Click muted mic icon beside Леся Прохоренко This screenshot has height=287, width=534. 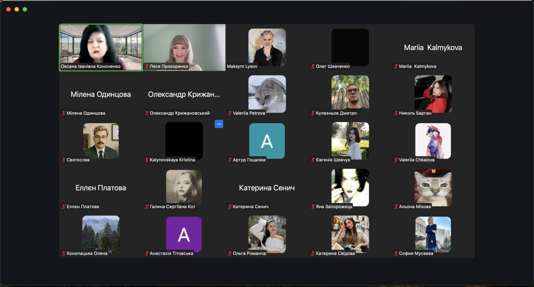[147, 67]
